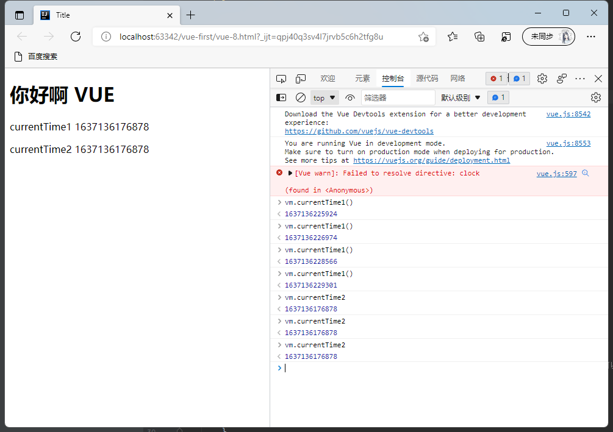This screenshot has width=613, height=432.
Task: Open the 百度搜索 bookmark
Action: (36, 57)
